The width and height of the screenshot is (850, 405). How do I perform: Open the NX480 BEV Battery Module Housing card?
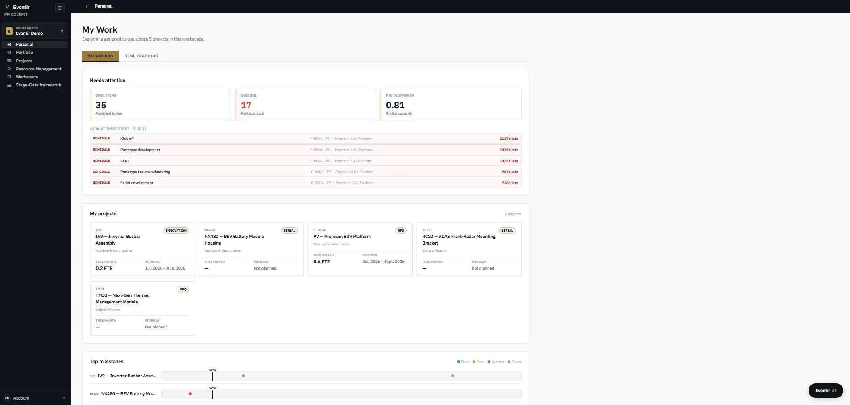point(251,250)
